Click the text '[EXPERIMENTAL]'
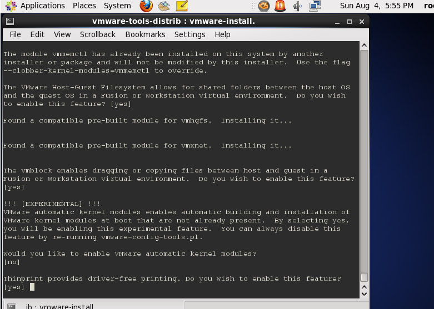The height and width of the screenshot is (309, 434). click(x=52, y=204)
